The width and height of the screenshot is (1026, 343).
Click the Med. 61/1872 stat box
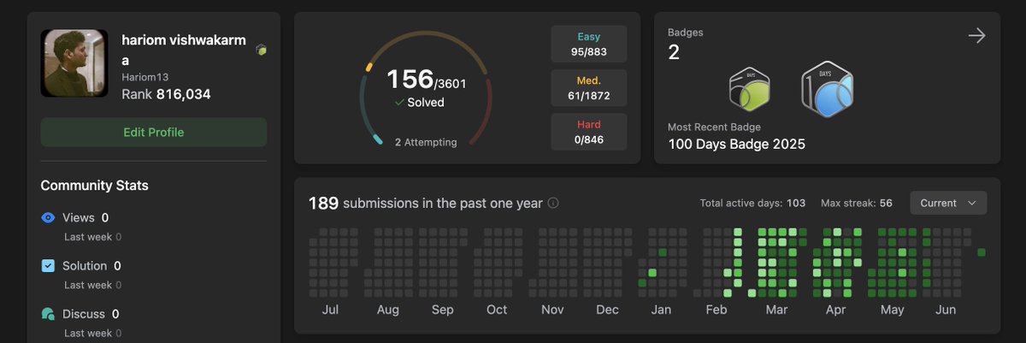point(588,88)
